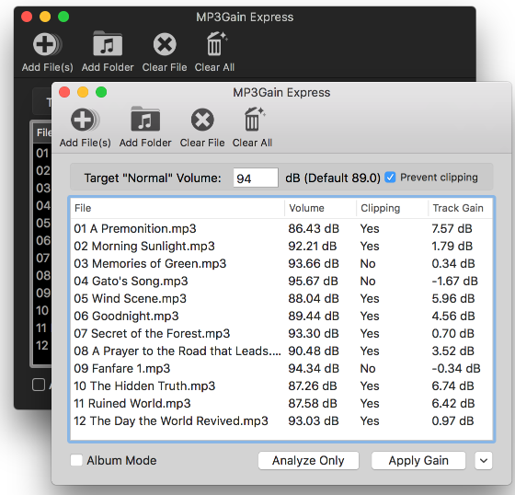This screenshot has height=495, width=515.
Task: Click the 86.43 dB volume cell
Action: (x=314, y=228)
